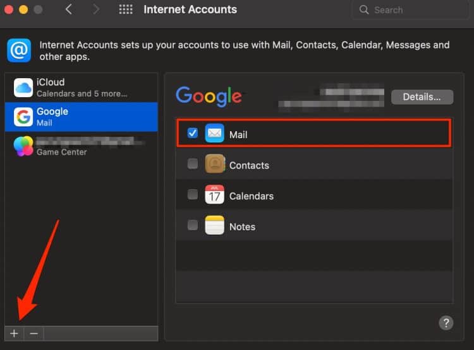This screenshot has width=474, height=350.
Task: Add account with plus button
Action: 14,334
